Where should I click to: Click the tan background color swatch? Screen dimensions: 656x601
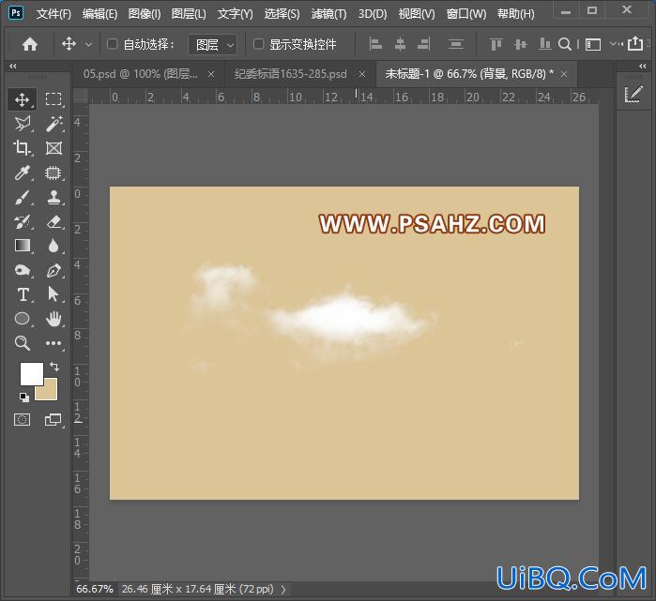point(49,393)
